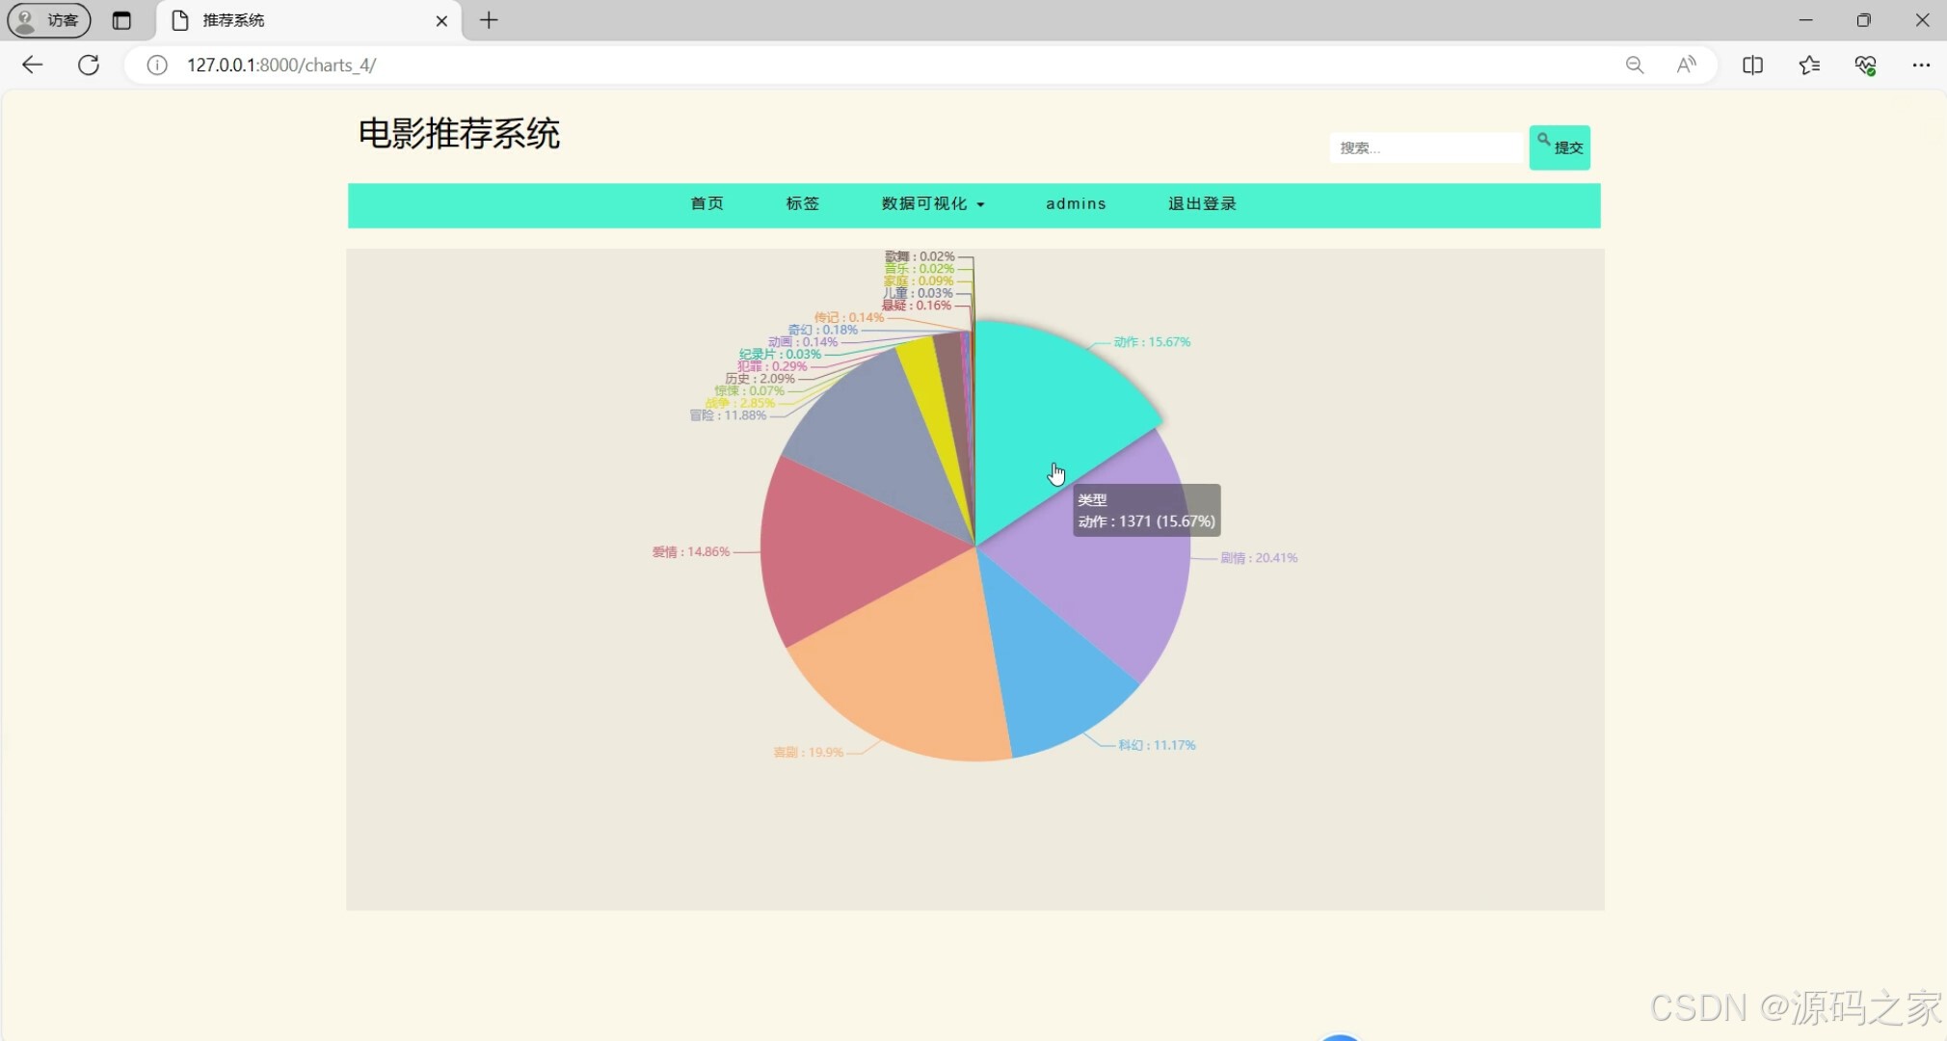Close the 推荐系统 tab
Image resolution: width=1947 pixels, height=1041 pixels.
pos(441,20)
